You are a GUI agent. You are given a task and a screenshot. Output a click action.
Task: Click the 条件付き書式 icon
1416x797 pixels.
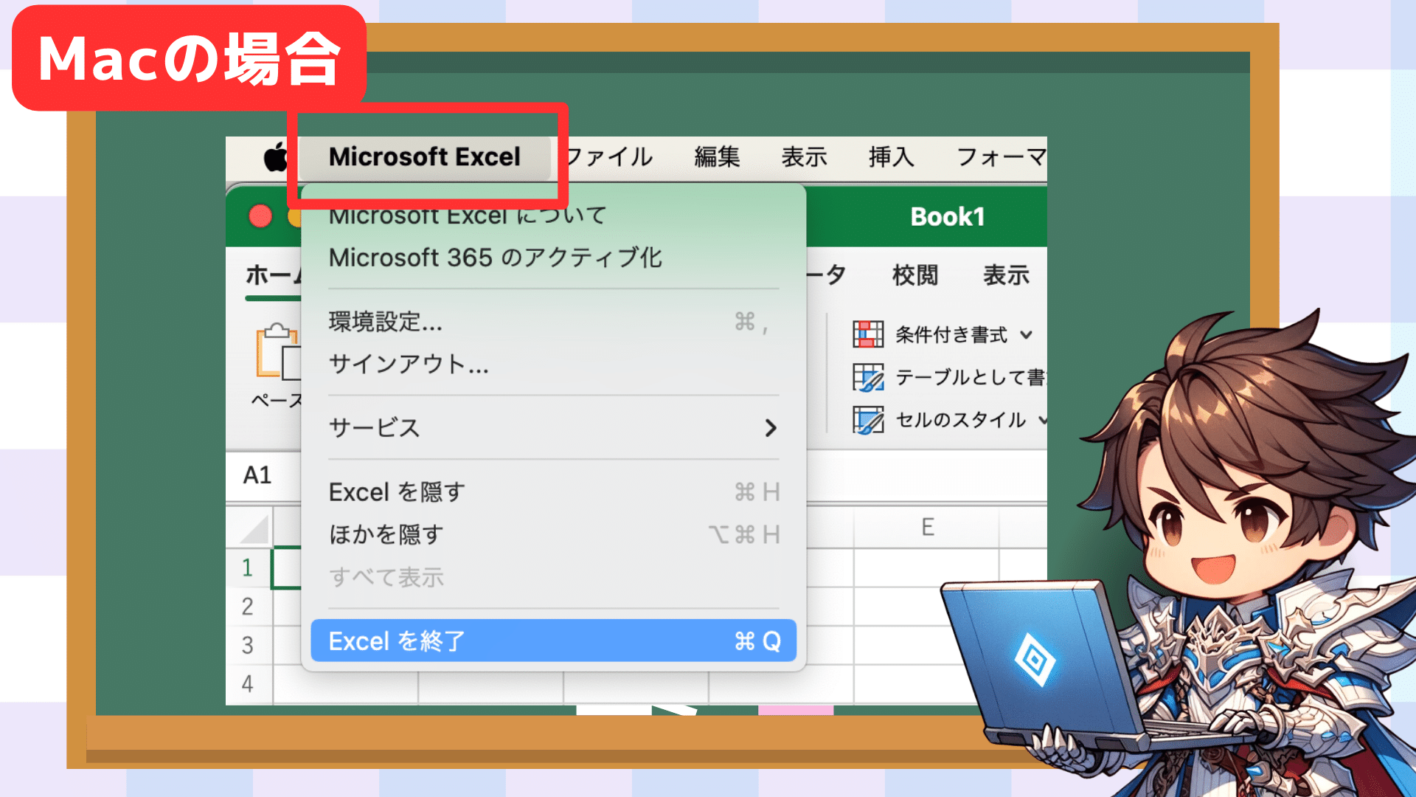[868, 334]
